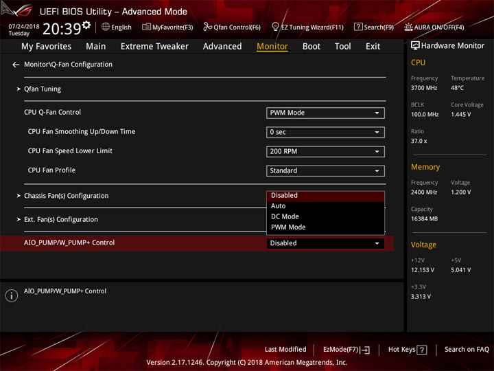Open the Advanced tab
The width and height of the screenshot is (494, 371).
[222, 47]
